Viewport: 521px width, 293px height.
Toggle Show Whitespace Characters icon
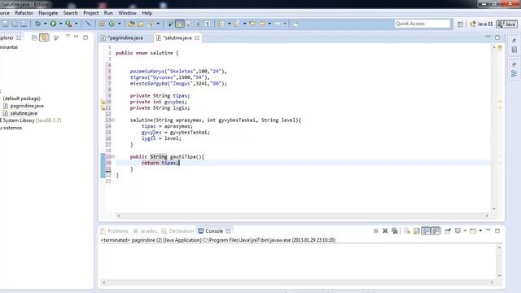pos(208,24)
